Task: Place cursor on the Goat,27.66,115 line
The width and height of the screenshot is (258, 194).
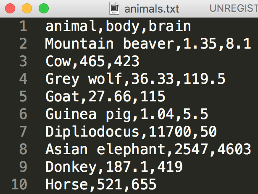Action: 105,96
